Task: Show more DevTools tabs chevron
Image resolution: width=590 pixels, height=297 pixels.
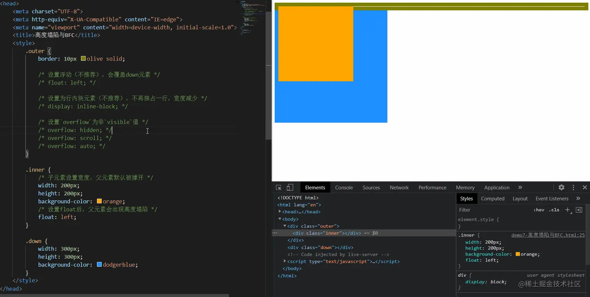Action: (520, 187)
